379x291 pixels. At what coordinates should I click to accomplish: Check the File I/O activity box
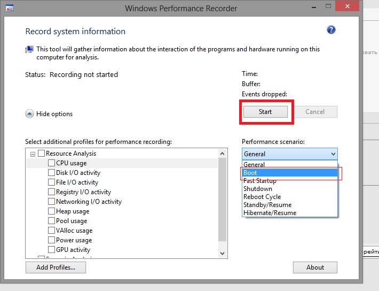(x=51, y=182)
